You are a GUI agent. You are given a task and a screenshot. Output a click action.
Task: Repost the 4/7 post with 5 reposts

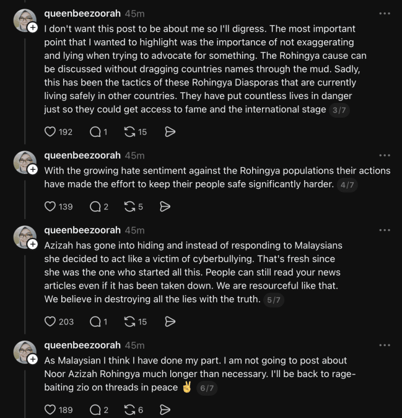(129, 207)
